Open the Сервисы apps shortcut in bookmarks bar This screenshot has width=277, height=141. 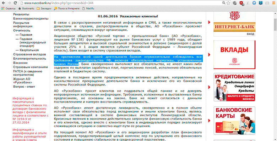(9, 8)
